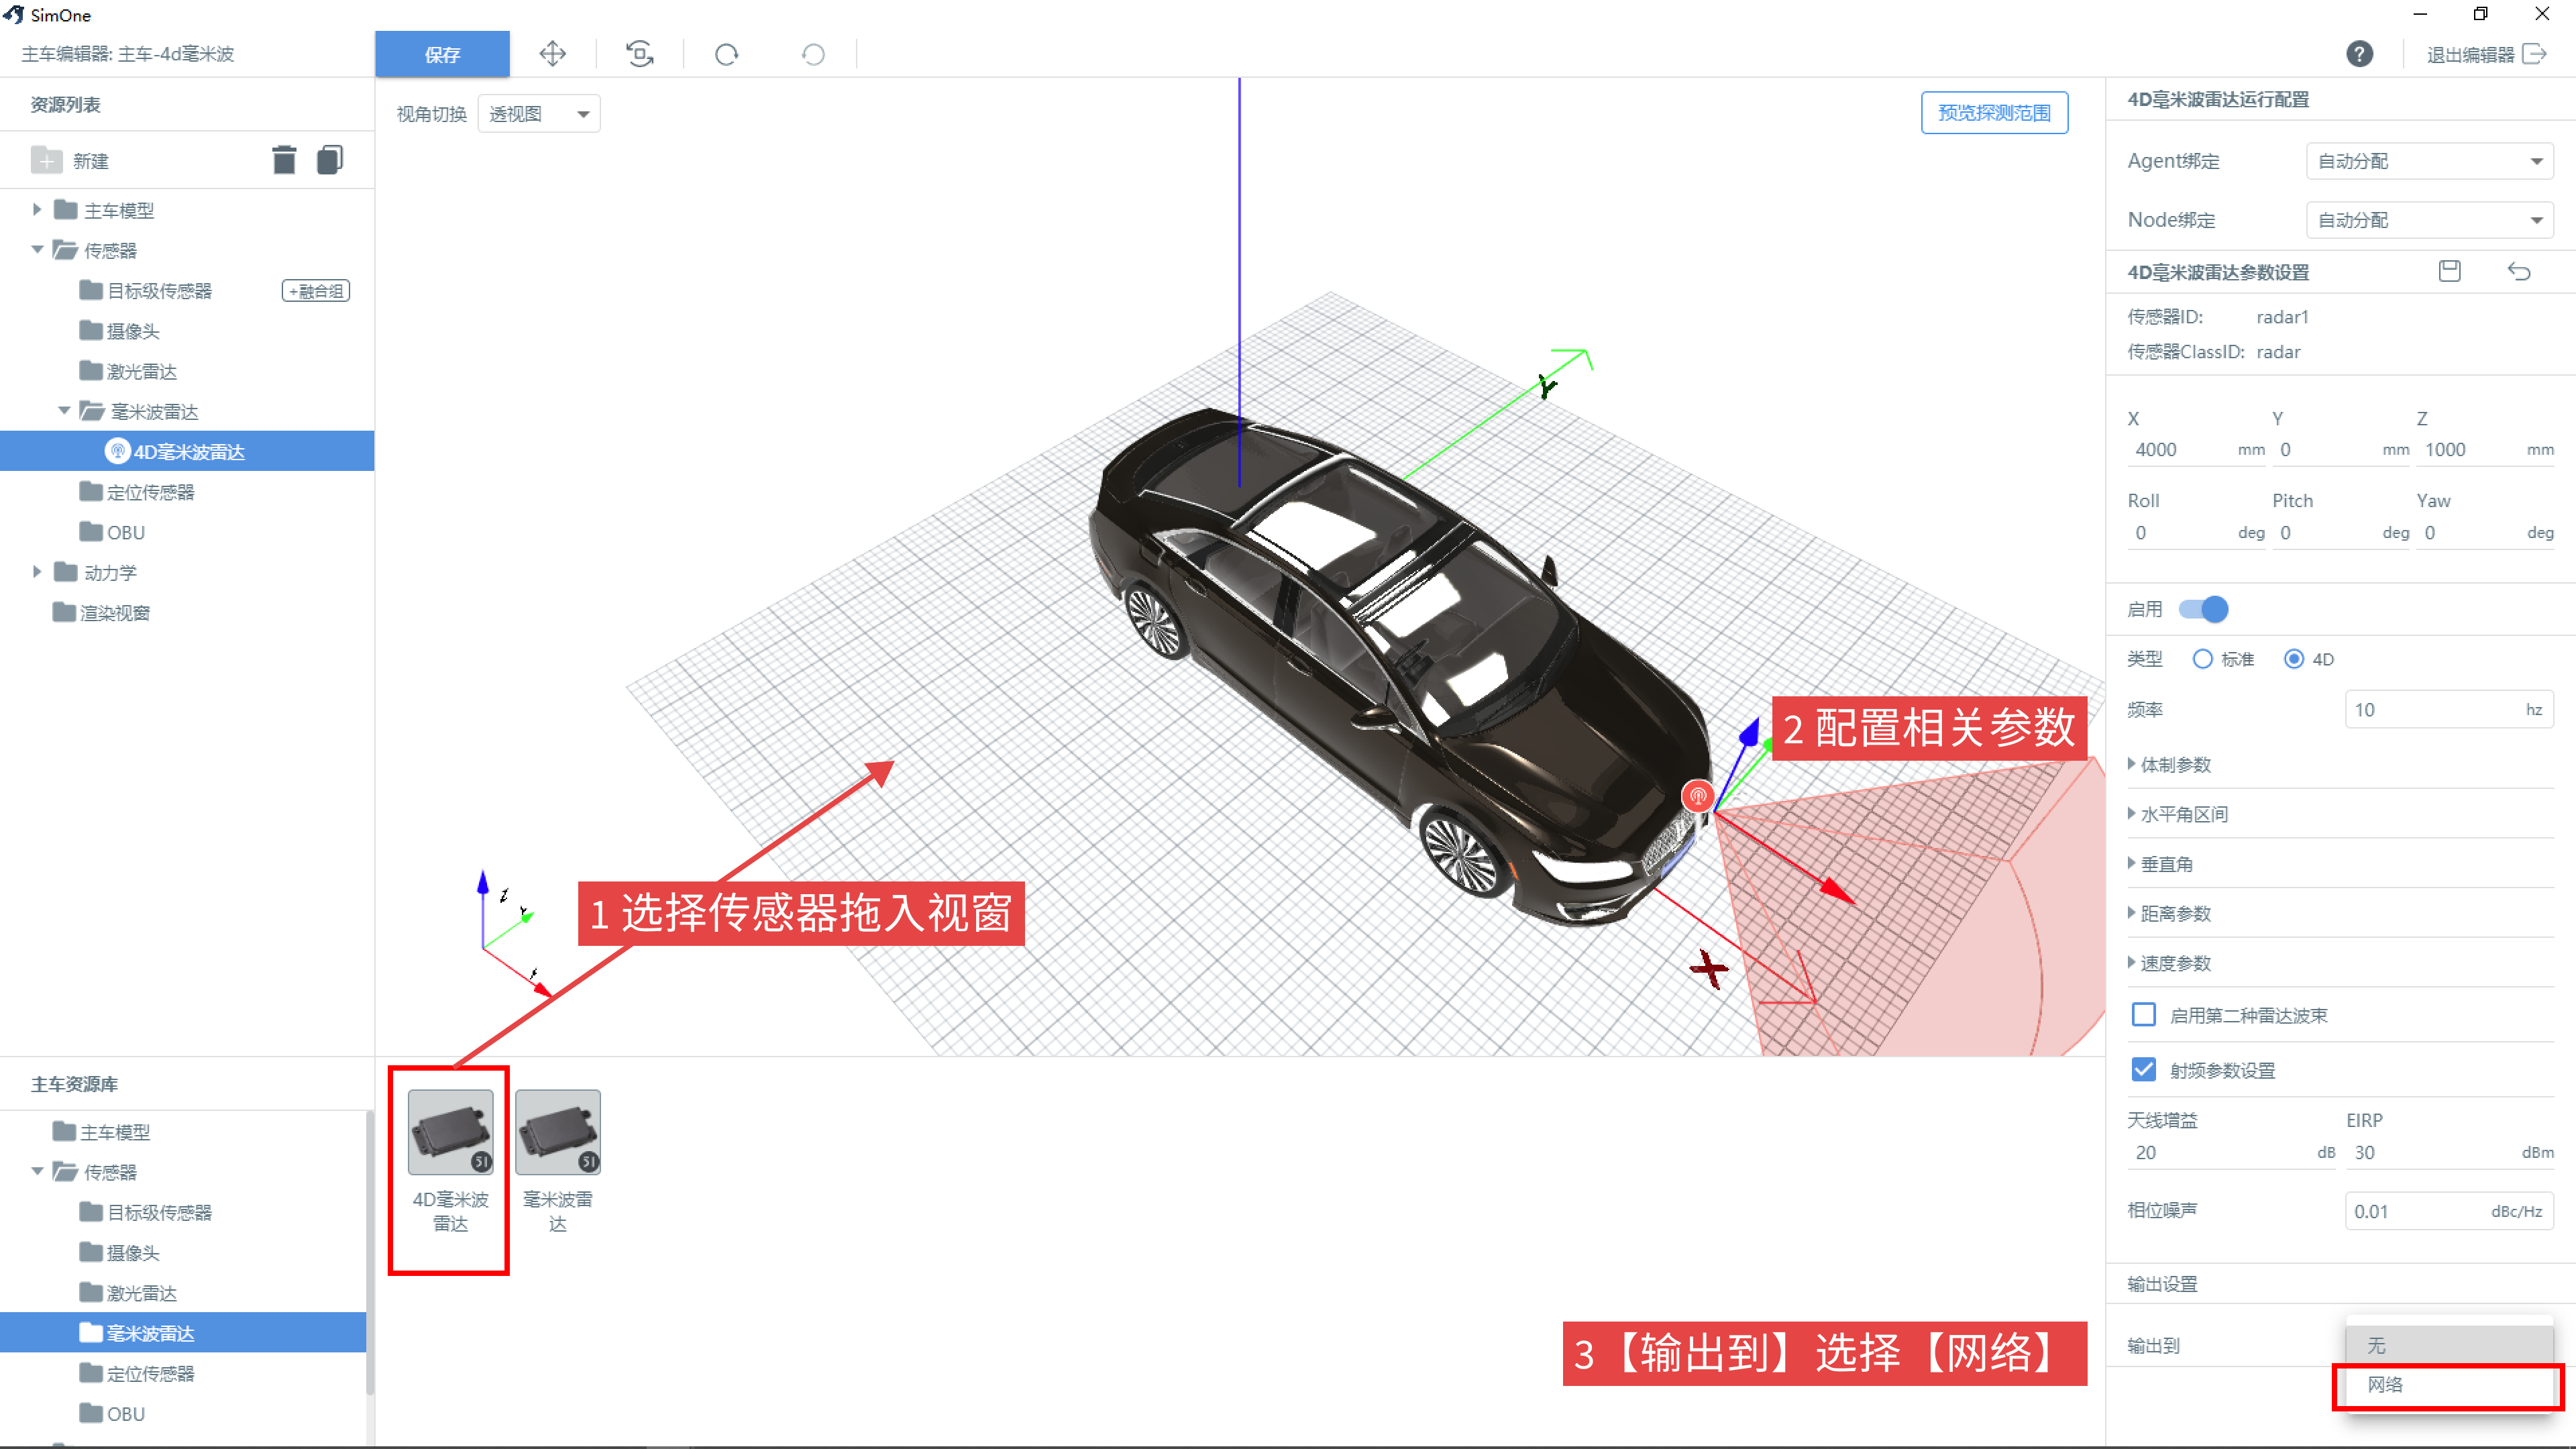The image size is (2576, 1449).
Task: Collapse 传感器 in vehicle library
Action: 37,1171
